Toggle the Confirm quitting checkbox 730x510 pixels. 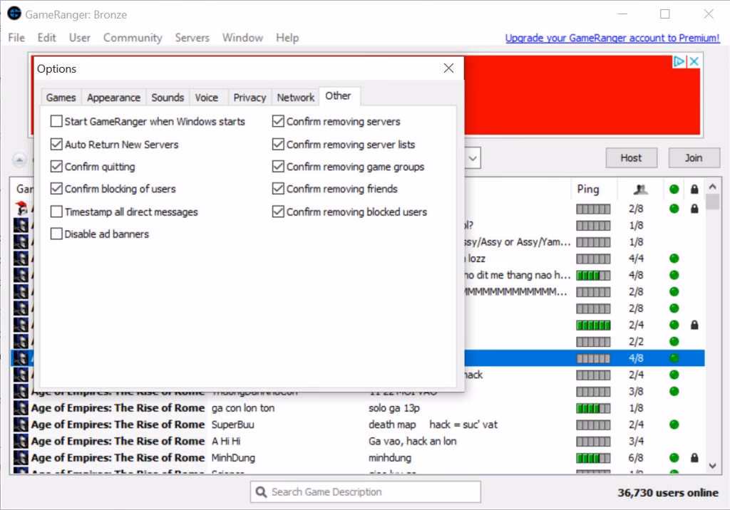pos(56,167)
